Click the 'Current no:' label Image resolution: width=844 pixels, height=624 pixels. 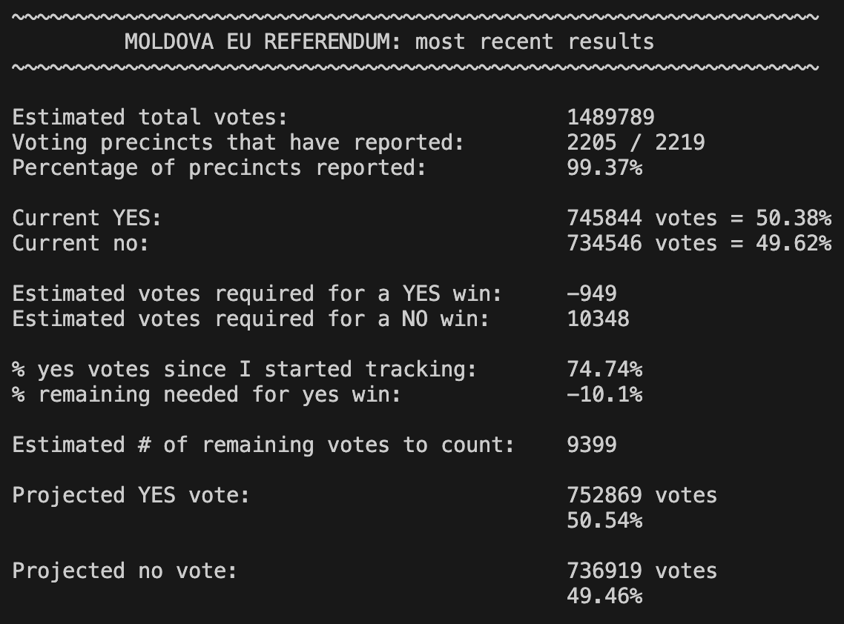point(81,243)
